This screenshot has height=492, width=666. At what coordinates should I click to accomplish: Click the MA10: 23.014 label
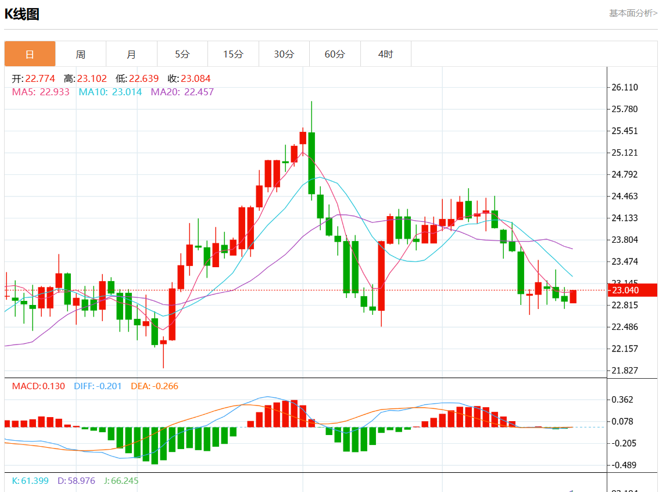click(x=110, y=92)
